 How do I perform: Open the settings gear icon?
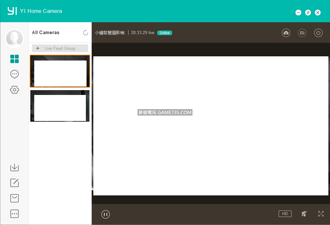coord(15,90)
